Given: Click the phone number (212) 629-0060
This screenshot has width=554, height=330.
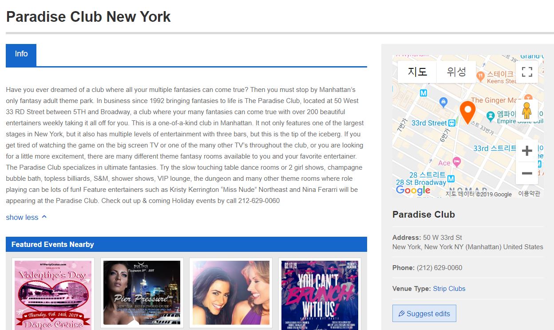Looking at the screenshot, I should 439,268.
